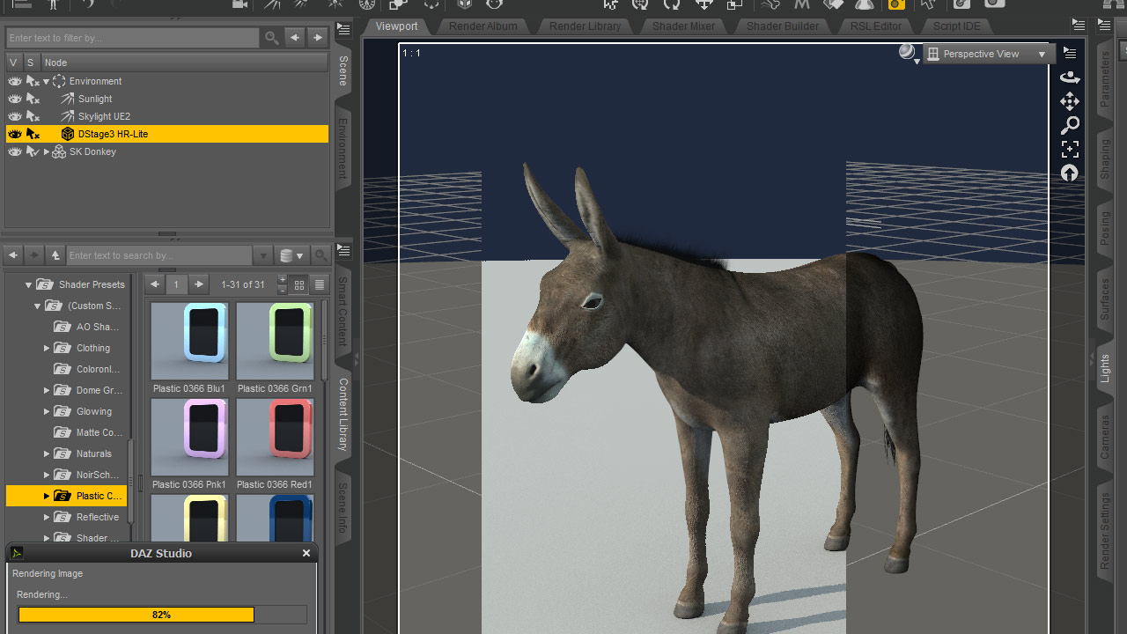Hide the DStage3 HR-Lite node
1127x634 pixels.
point(15,134)
